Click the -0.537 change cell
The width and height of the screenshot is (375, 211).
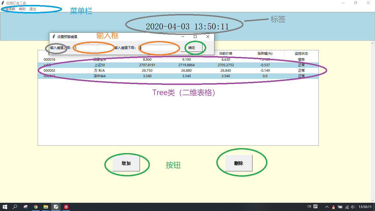tap(265, 65)
